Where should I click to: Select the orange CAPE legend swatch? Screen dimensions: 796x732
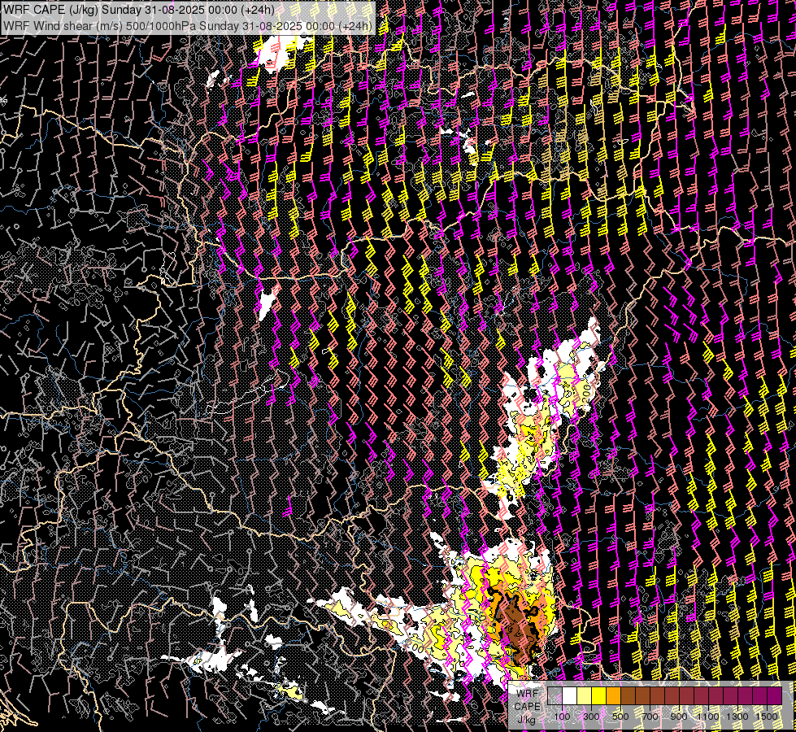click(x=613, y=695)
